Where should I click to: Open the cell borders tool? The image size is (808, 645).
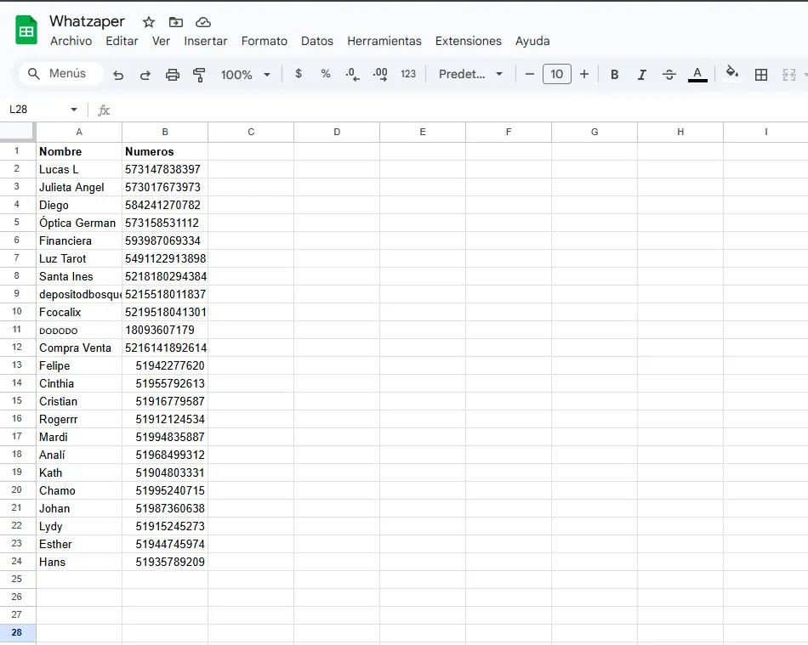tap(761, 75)
